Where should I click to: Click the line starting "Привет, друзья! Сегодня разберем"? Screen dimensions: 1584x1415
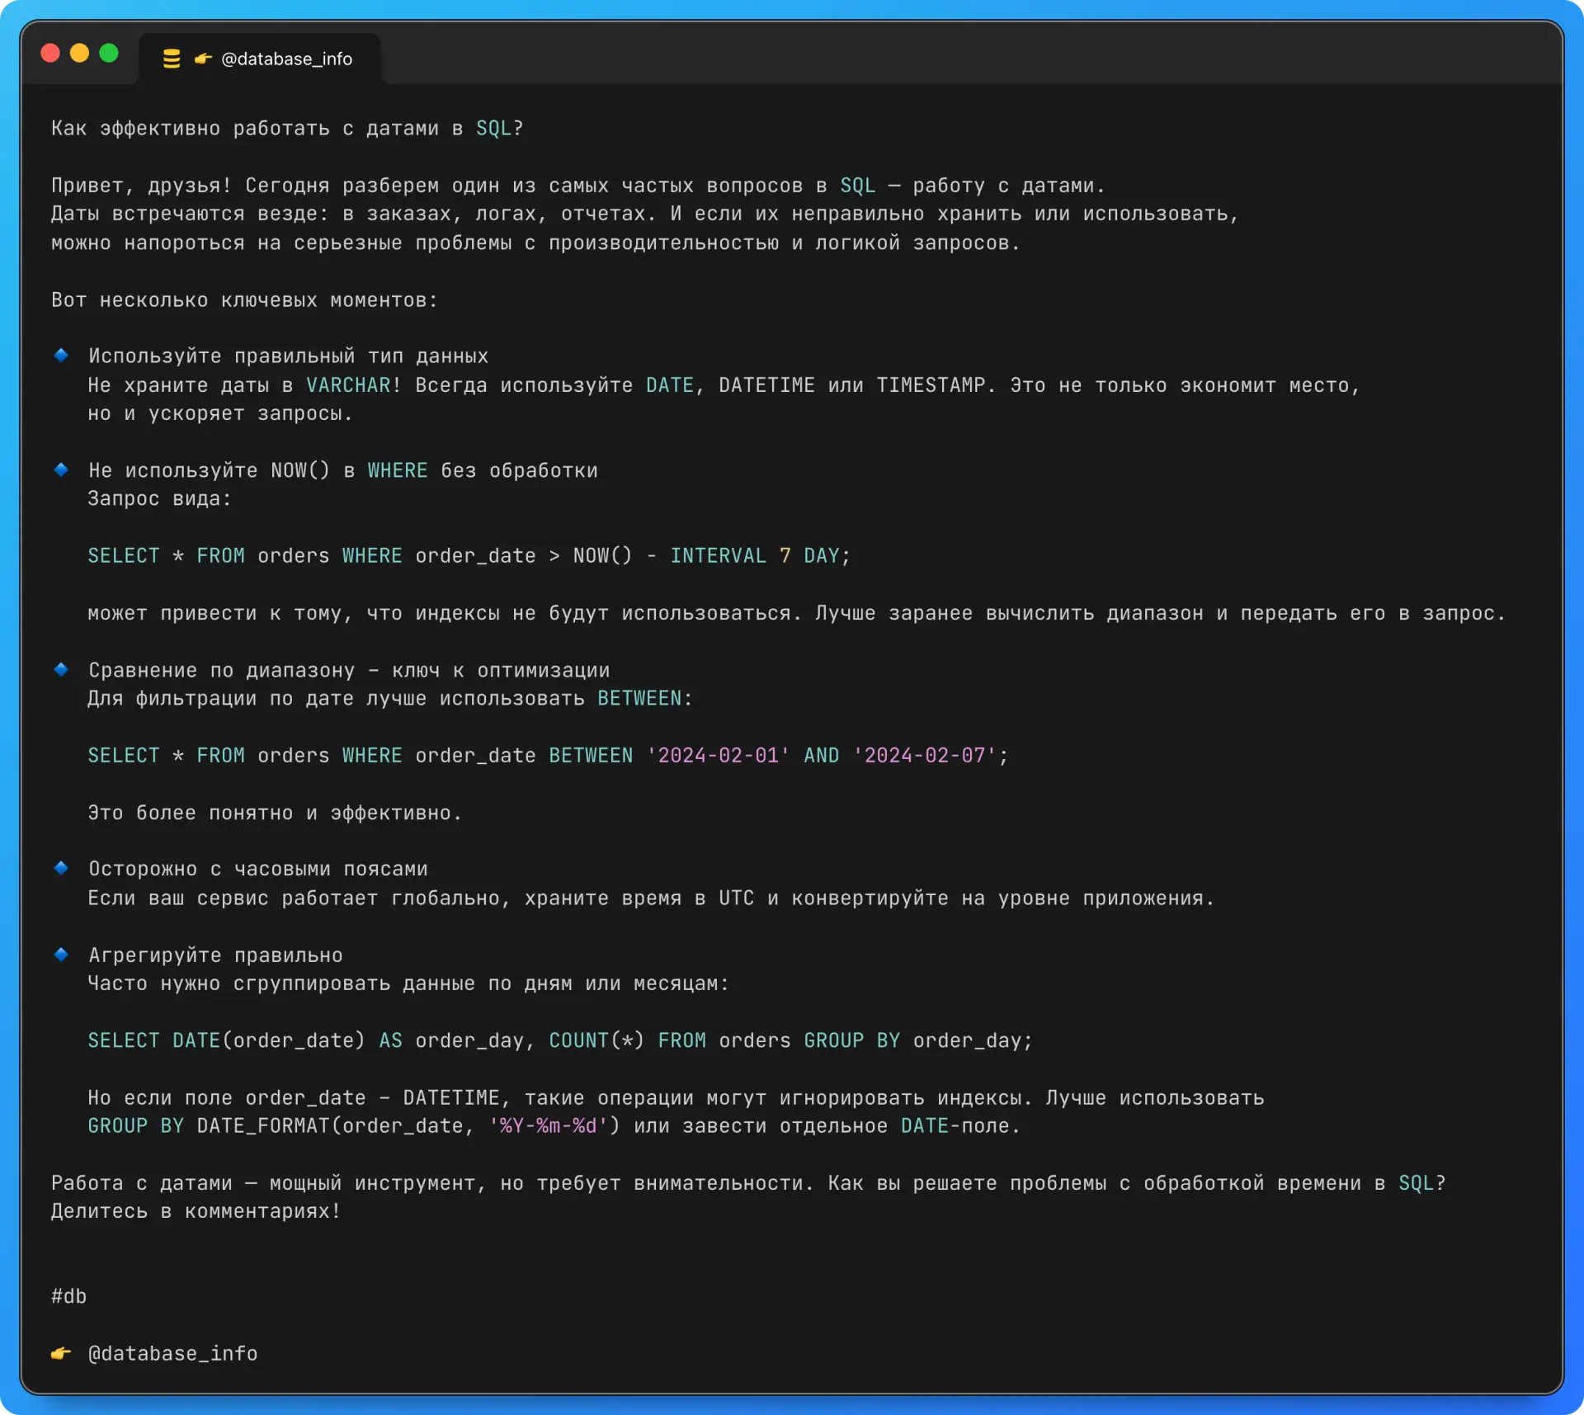click(x=577, y=186)
